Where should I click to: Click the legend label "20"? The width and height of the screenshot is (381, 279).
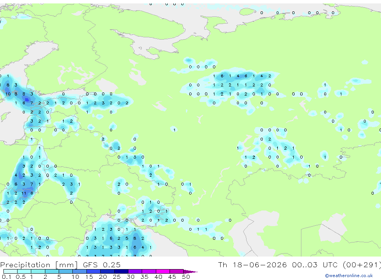tap(103, 277)
